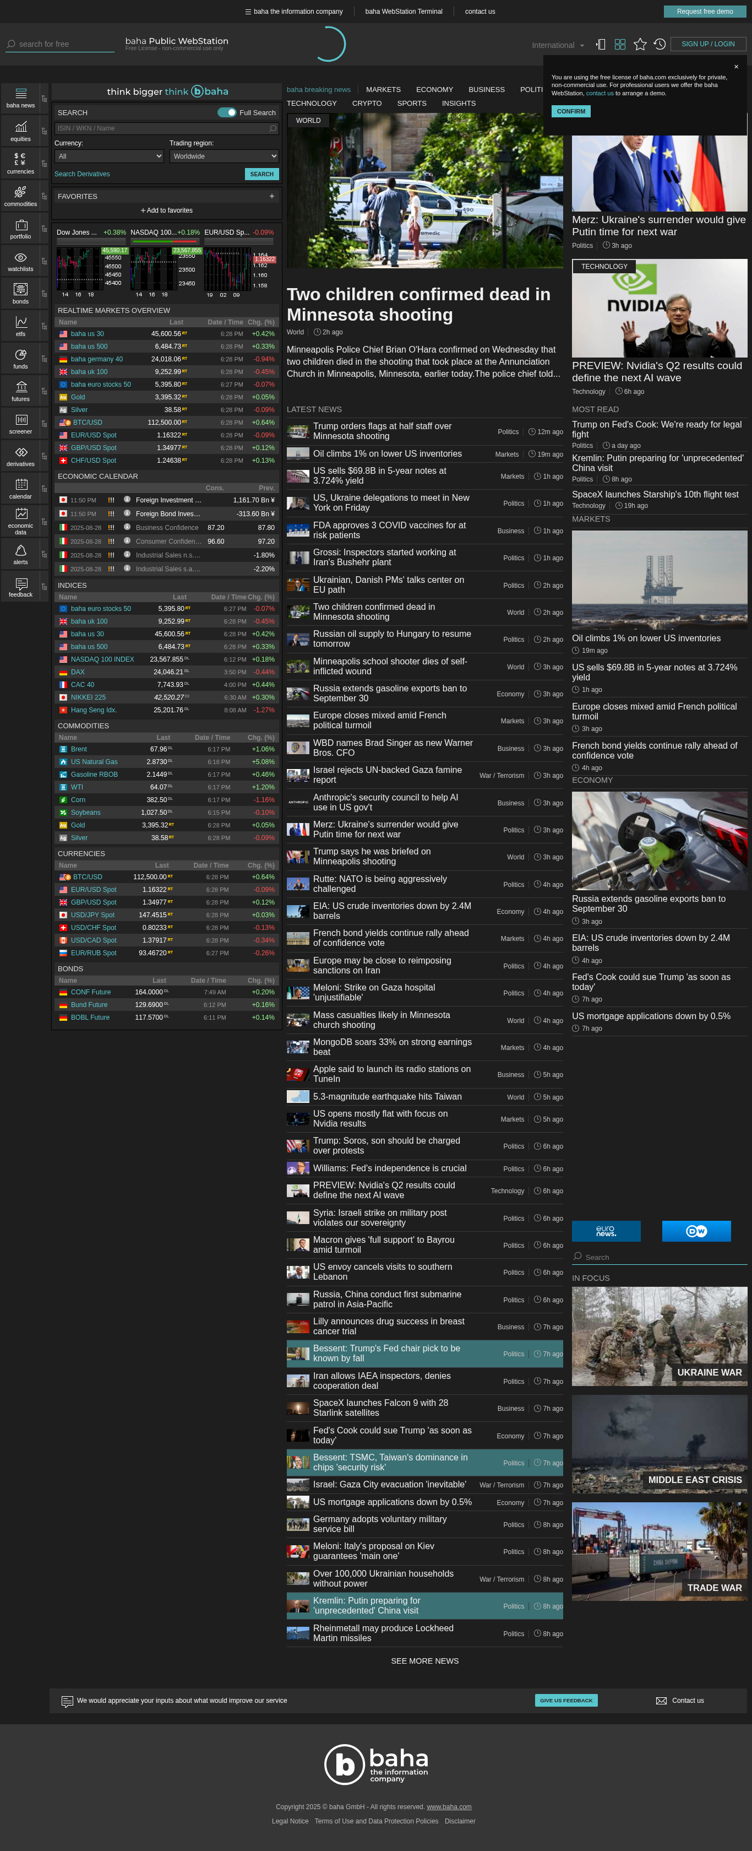Screen dimensions: 752x1851
Task: Expand tree submenu beside commodities
Action: point(44,196)
